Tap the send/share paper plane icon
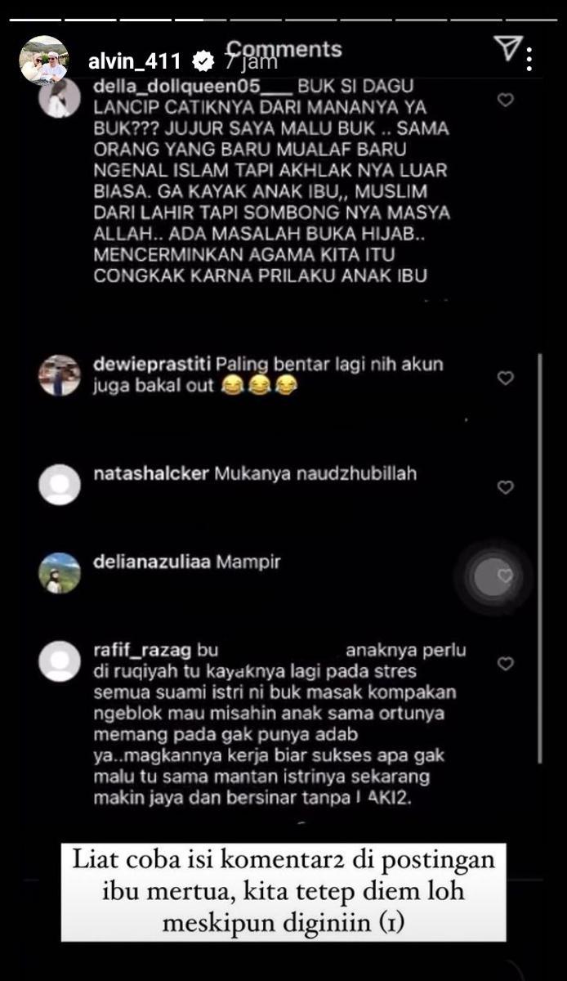Viewport: 567px width, 981px height. point(507,50)
